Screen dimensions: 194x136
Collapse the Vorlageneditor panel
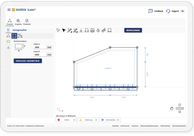pyautogui.click(x=51, y=30)
